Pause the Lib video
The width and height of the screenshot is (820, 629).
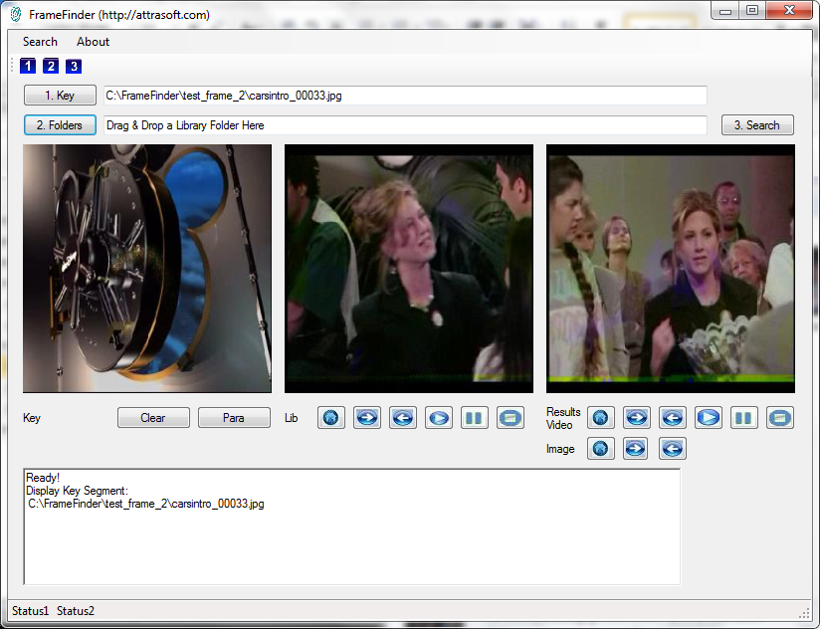click(475, 418)
